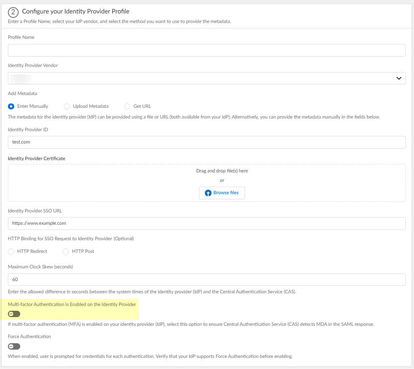414x369 pixels.
Task: Click the vendor dropdown chevron arrow
Action: point(399,78)
